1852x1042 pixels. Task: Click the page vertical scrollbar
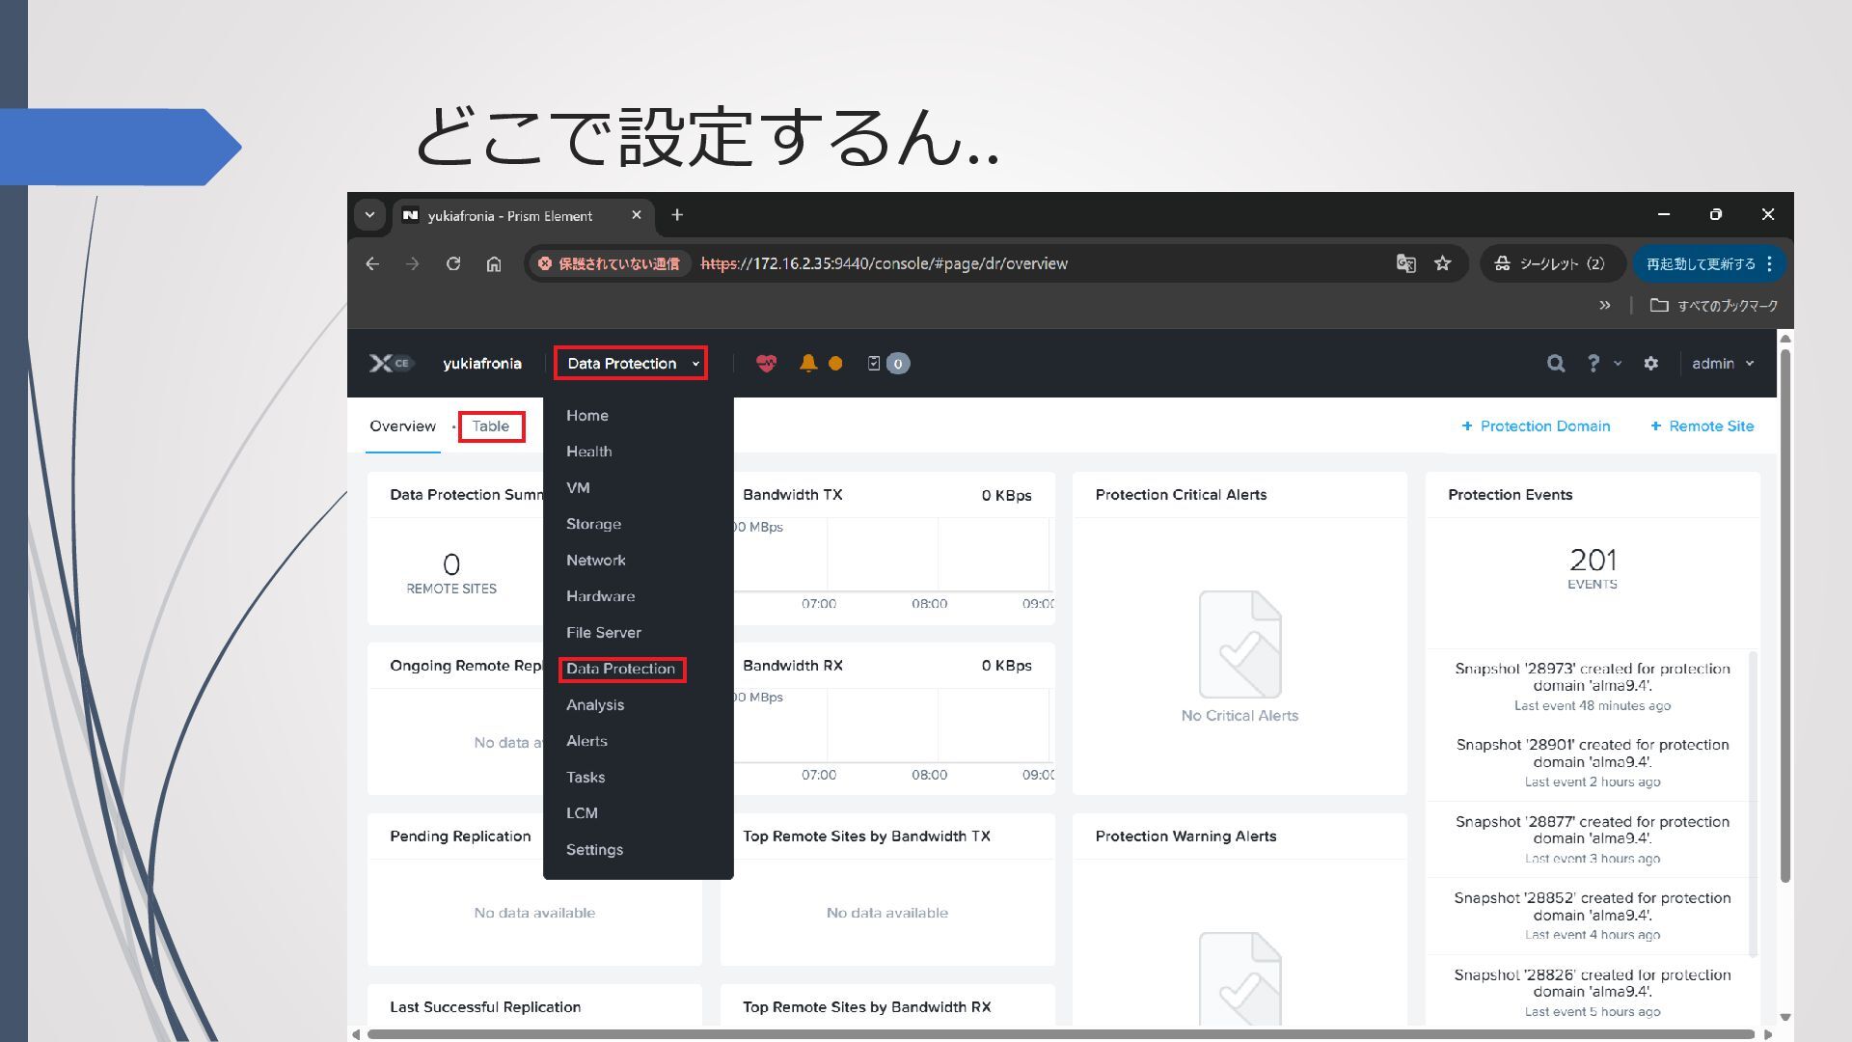coord(1785,615)
